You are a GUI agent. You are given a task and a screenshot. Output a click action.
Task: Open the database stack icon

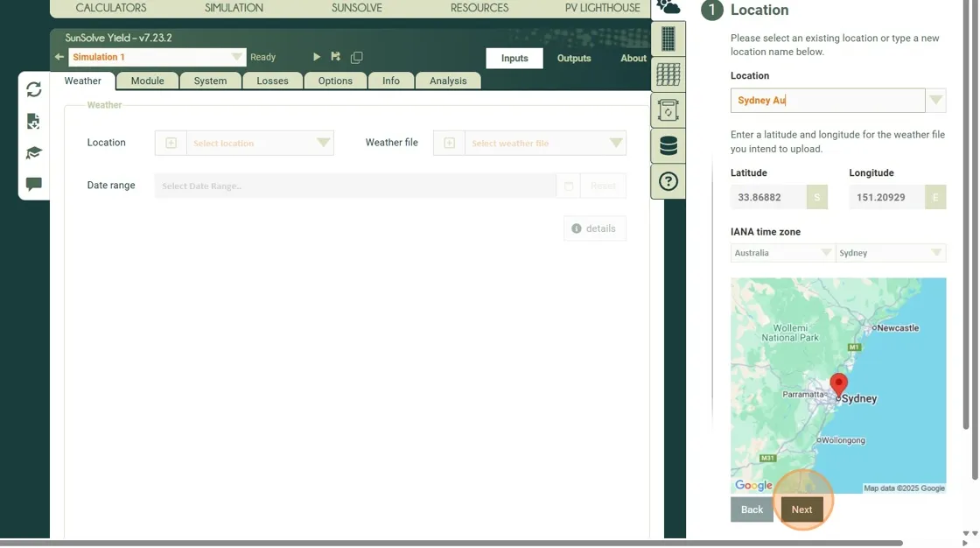[668, 146]
